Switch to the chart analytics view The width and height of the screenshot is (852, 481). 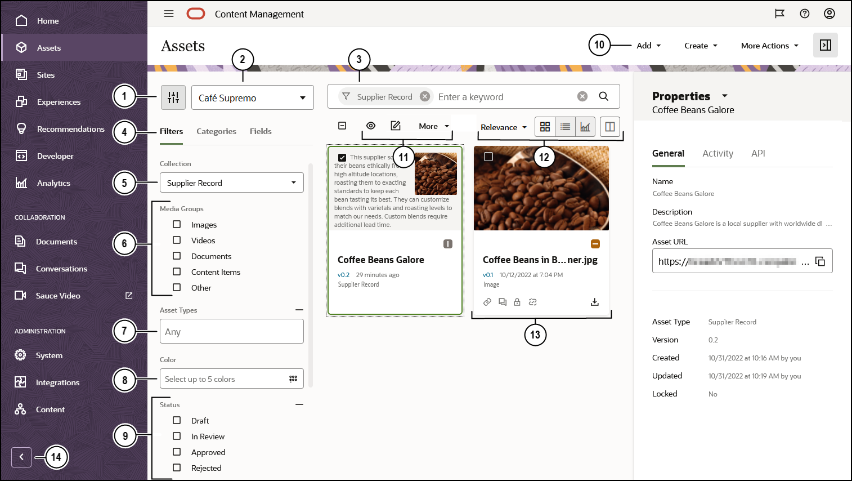[585, 127]
